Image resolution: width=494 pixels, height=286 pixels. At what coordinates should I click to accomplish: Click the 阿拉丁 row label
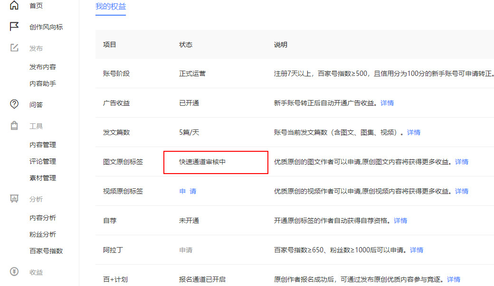pos(113,250)
